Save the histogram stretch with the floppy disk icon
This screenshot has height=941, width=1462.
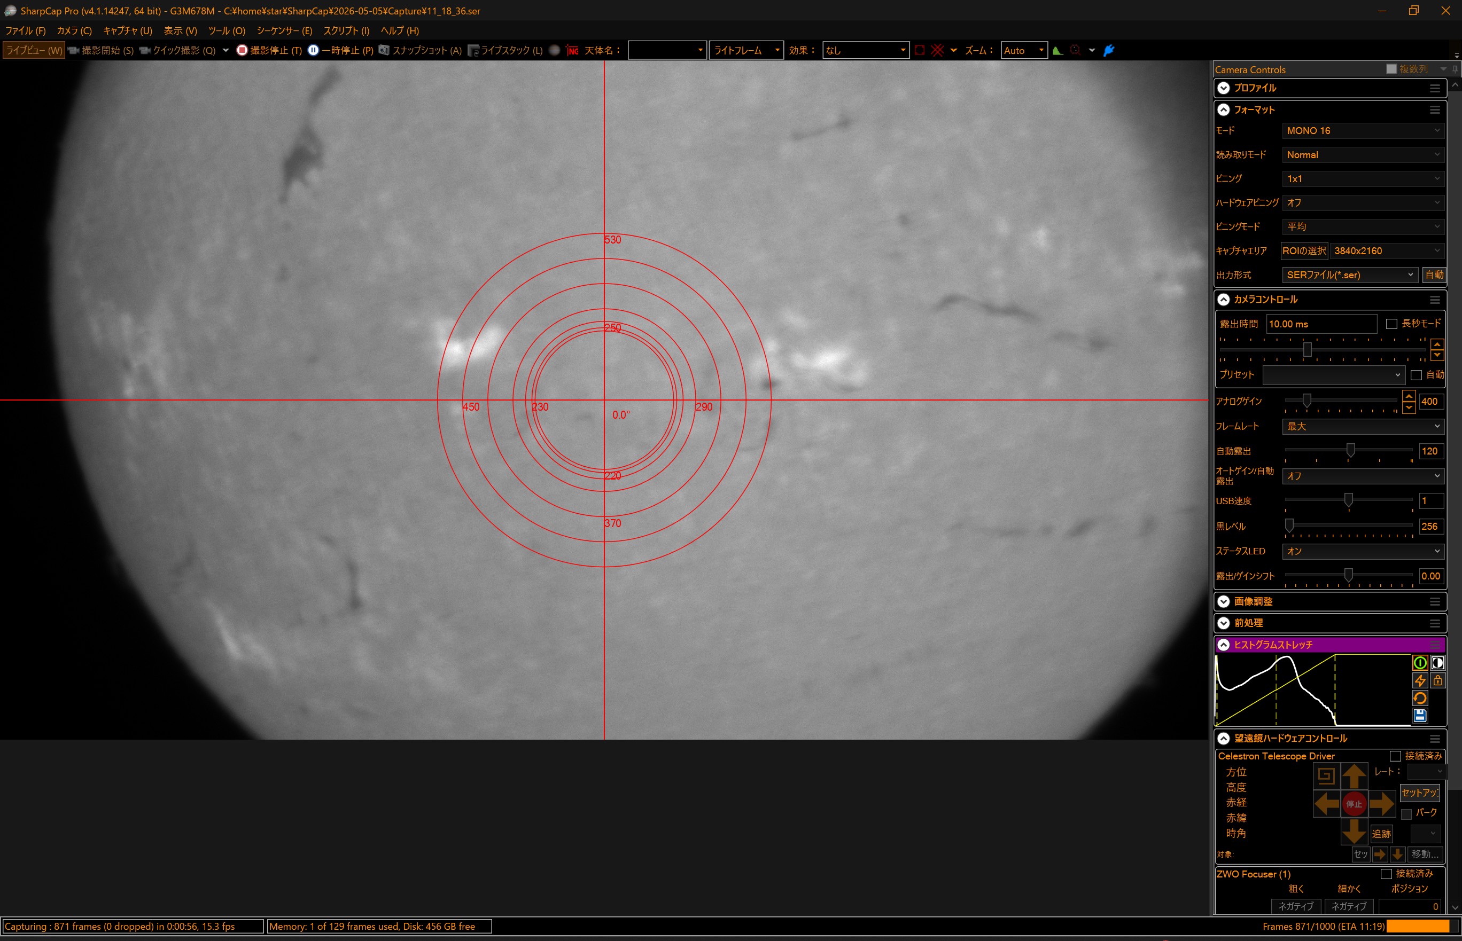[x=1419, y=716]
